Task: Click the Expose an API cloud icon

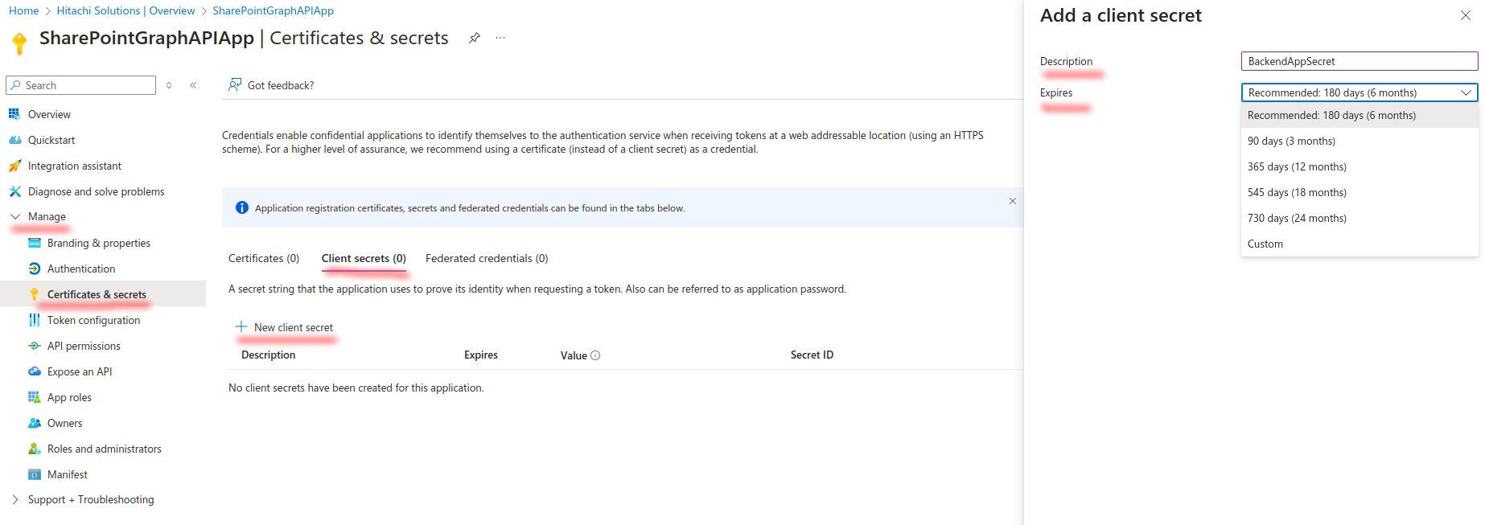Action: (35, 371)
